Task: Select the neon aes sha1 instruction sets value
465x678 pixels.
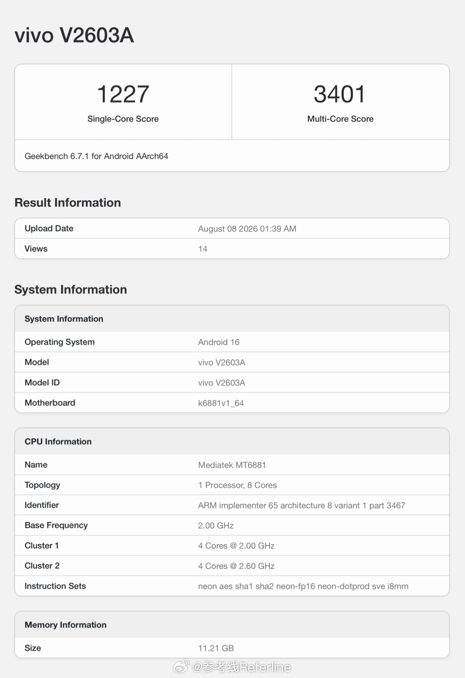Action: coord(303,586)
